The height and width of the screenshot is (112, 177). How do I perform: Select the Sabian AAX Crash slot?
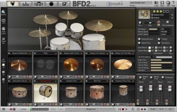[71, 65]
